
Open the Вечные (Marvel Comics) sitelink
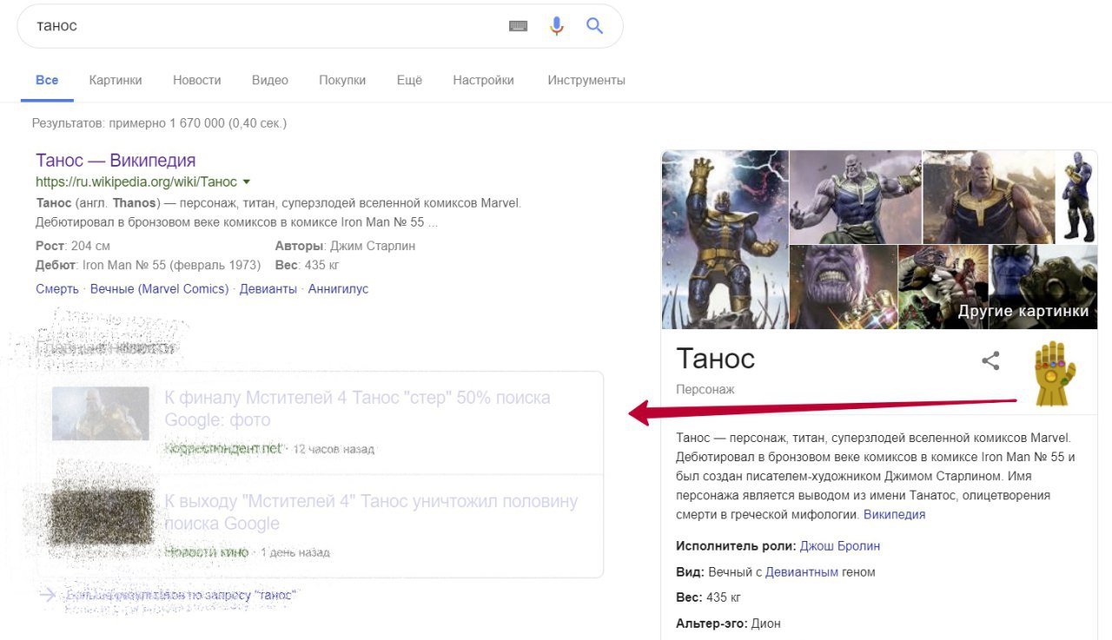point(160,289)
